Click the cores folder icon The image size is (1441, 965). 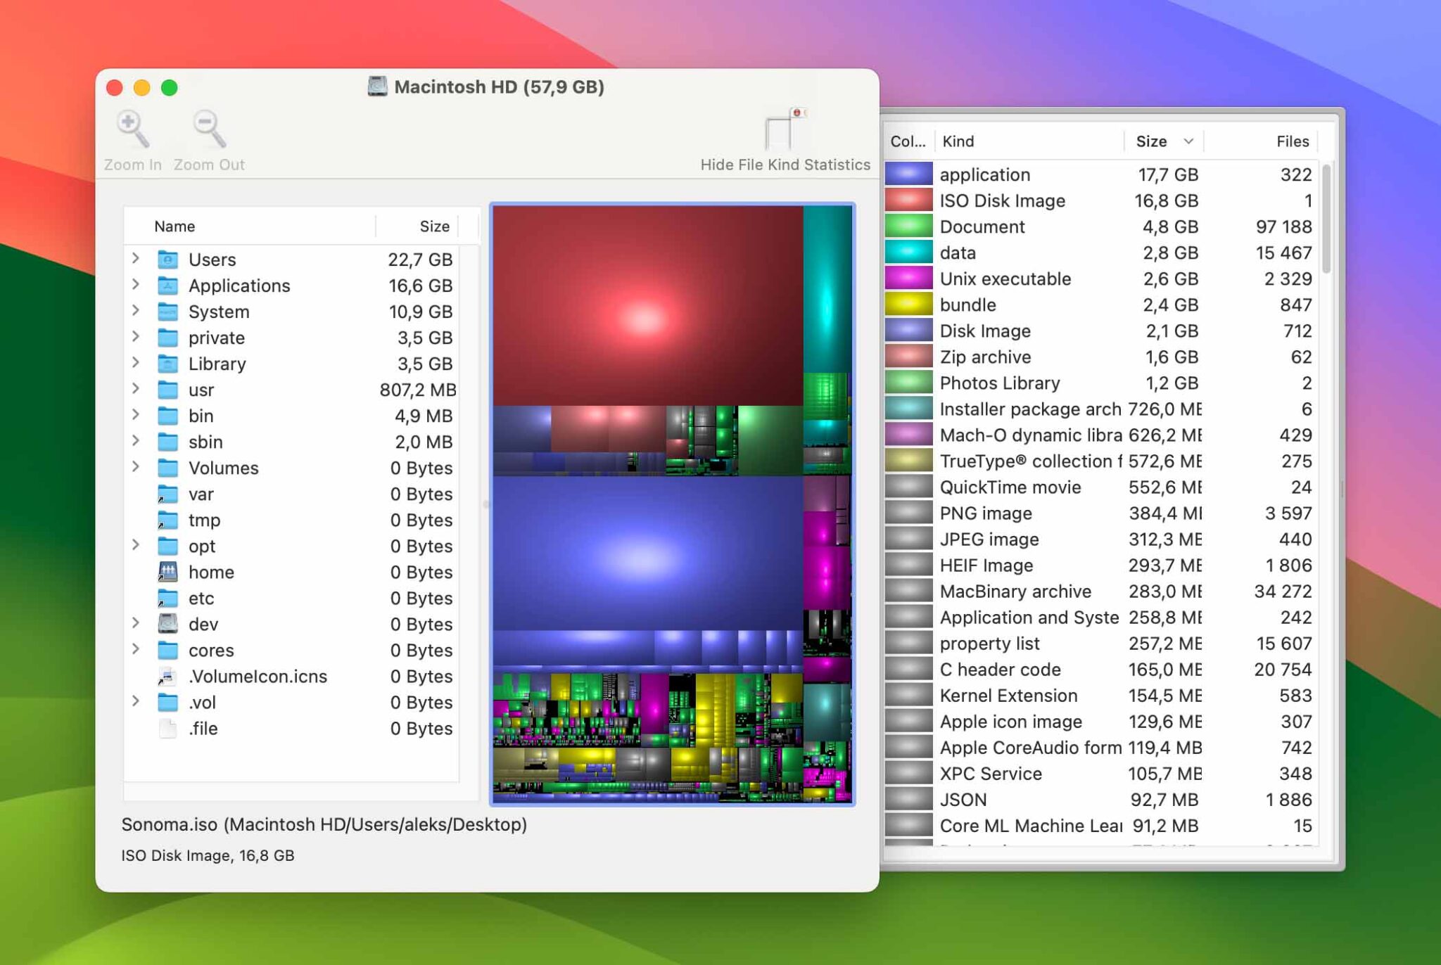168,650
